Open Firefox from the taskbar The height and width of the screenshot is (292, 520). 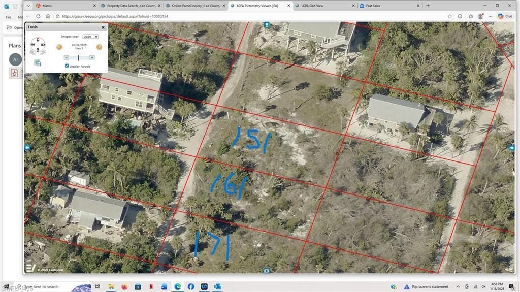124,287
